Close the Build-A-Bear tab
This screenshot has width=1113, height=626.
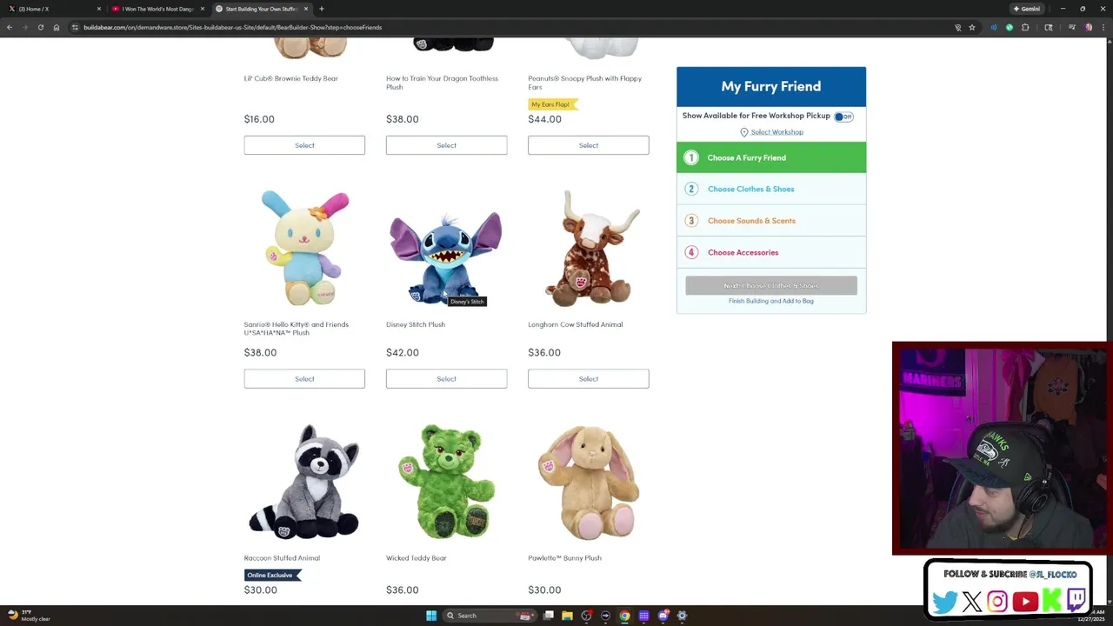[x=306, y=9]
